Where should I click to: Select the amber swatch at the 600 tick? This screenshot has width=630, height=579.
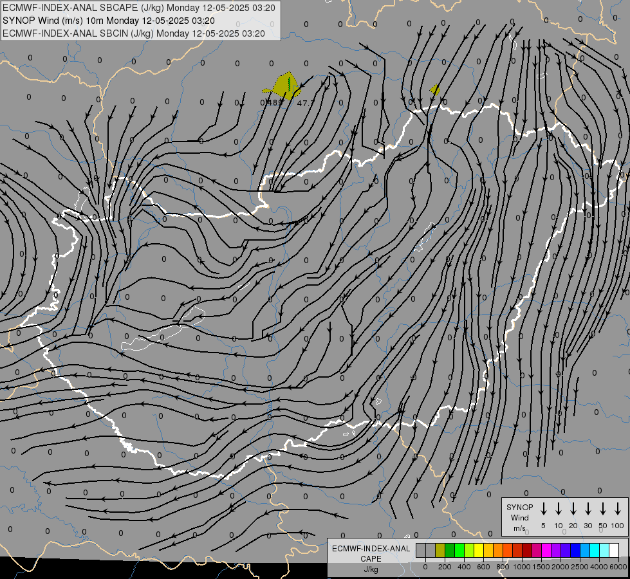(x=488, y=550)
